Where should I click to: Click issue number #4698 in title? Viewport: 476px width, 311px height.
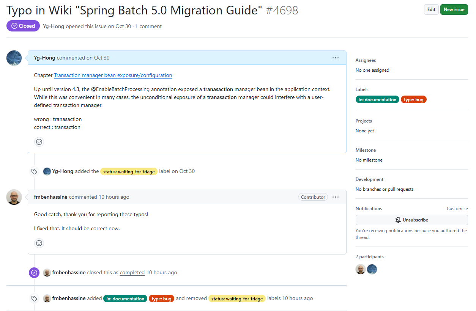(282, 10)
